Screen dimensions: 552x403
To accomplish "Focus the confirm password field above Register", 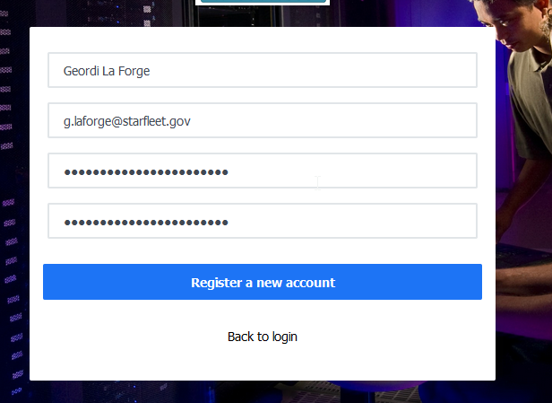I will click(x=263, y=221).
